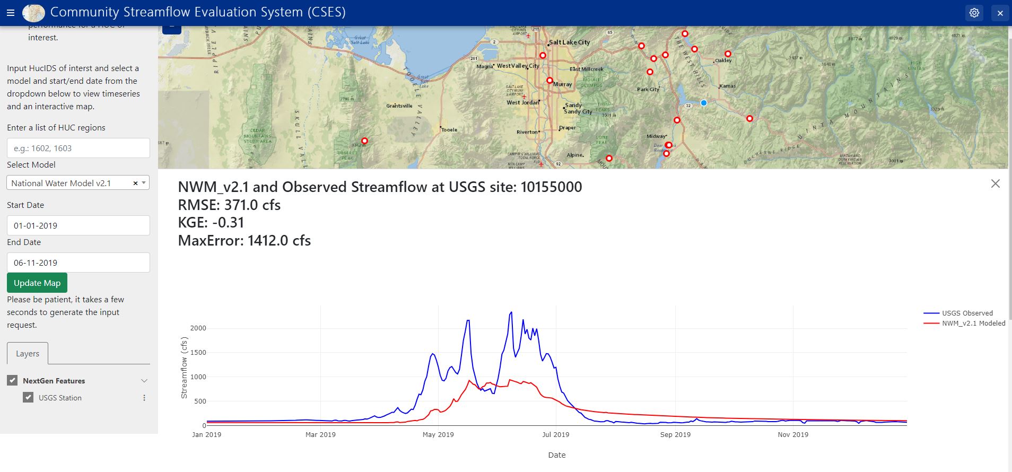Click the 'Salt Lake City' map label
The width and height of the screenshot is (1012, 472).
pyautogui.click(x=569, y=42)
